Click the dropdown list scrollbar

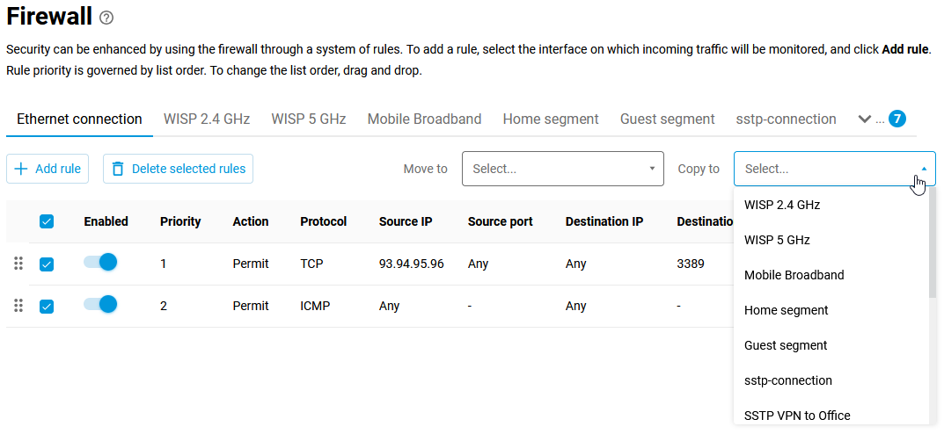933,246
